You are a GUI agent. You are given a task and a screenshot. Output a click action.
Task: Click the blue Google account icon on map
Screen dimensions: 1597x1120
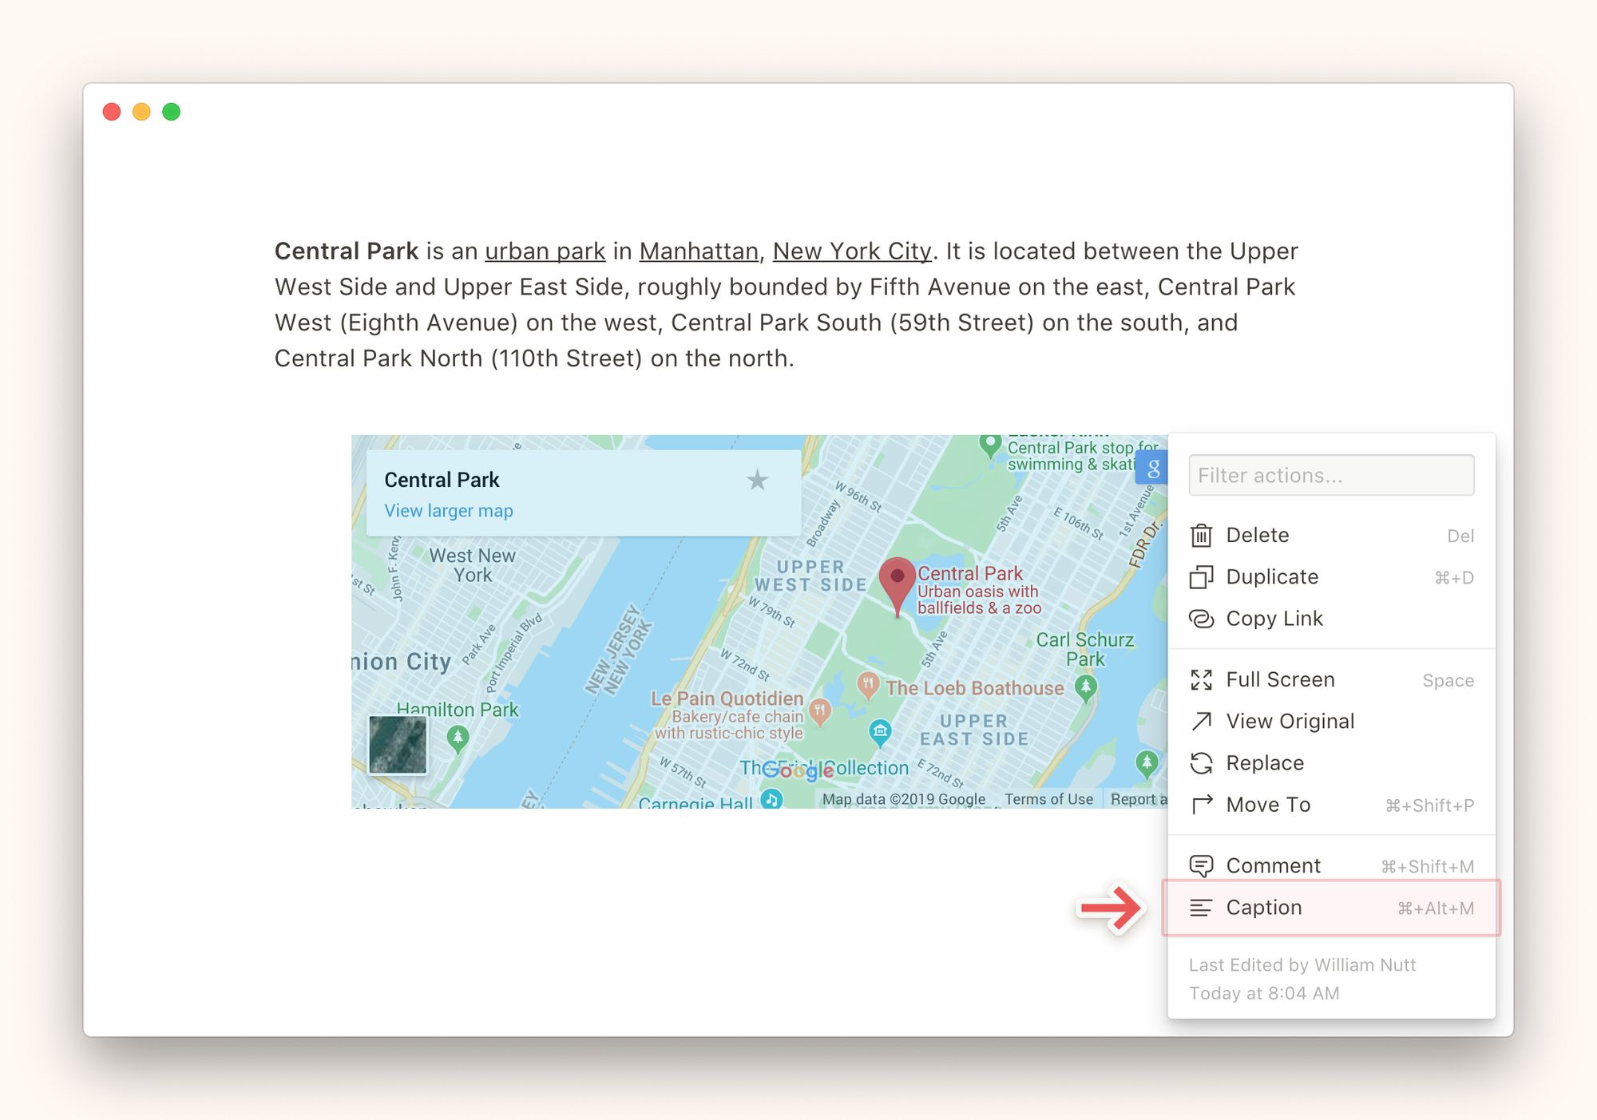1151,468
